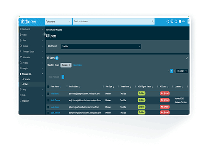Go to the next page arrow in pagination
Image resolution: width=208 pixels, height=156 pixels.
[174, 71]
